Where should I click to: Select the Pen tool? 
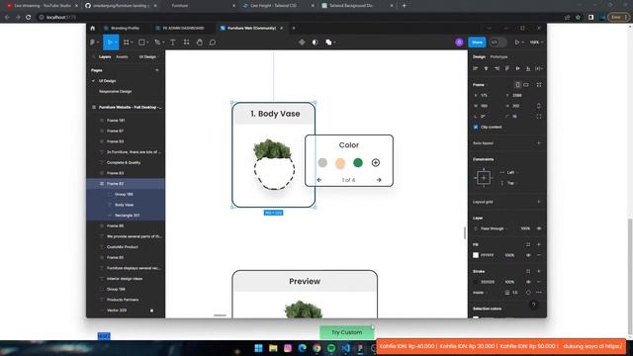[157, 42]
